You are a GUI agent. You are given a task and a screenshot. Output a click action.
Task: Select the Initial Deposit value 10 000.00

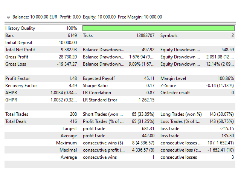(x=68, y=43)
